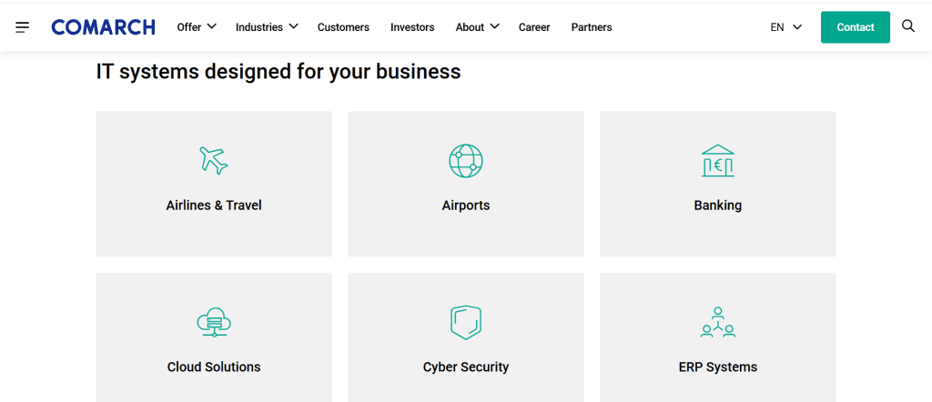Select the Banking card label
This screenshot has height=402, width=932.
pyautogui.click(x=717, y=206)
